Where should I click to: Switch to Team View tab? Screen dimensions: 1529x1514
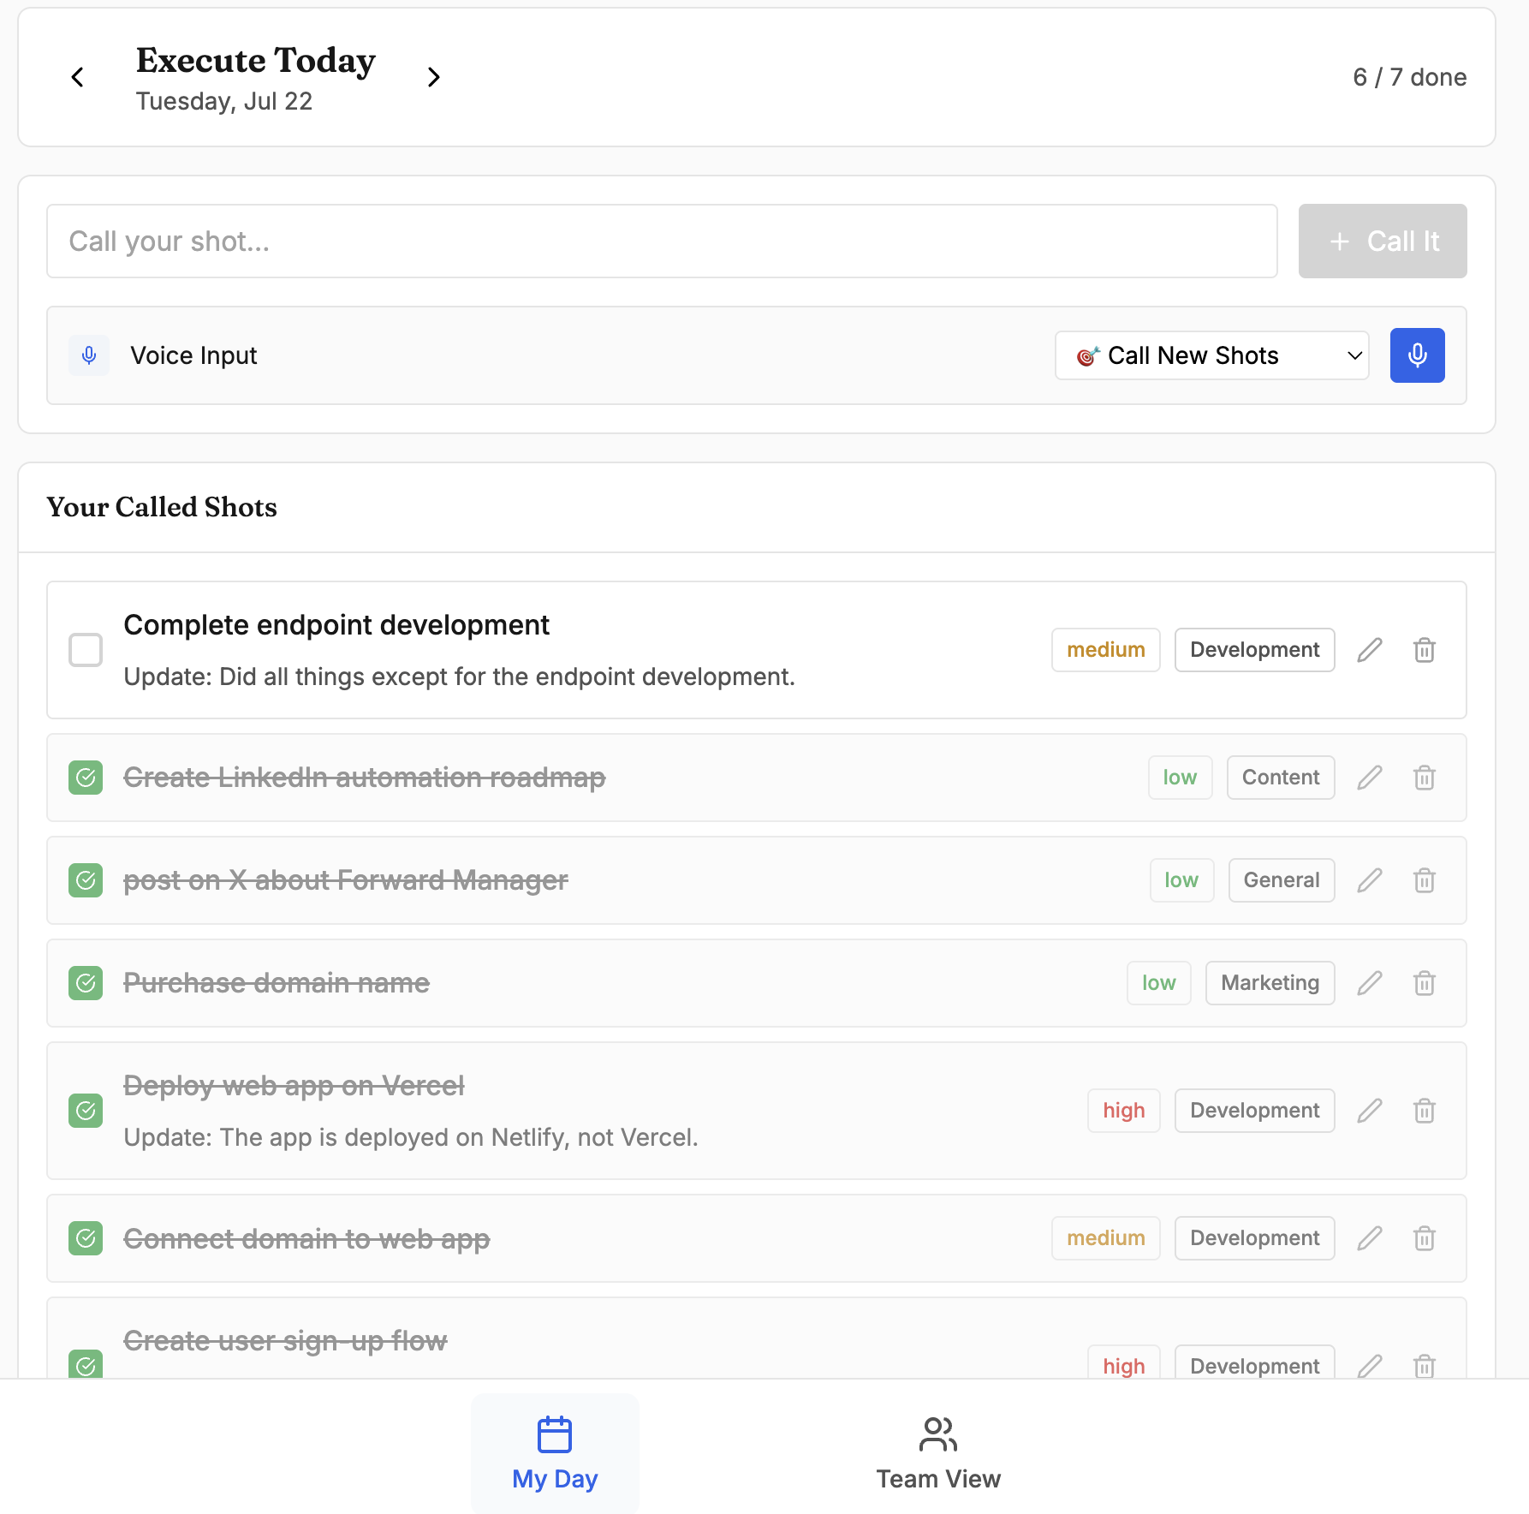click(938, 1453)
